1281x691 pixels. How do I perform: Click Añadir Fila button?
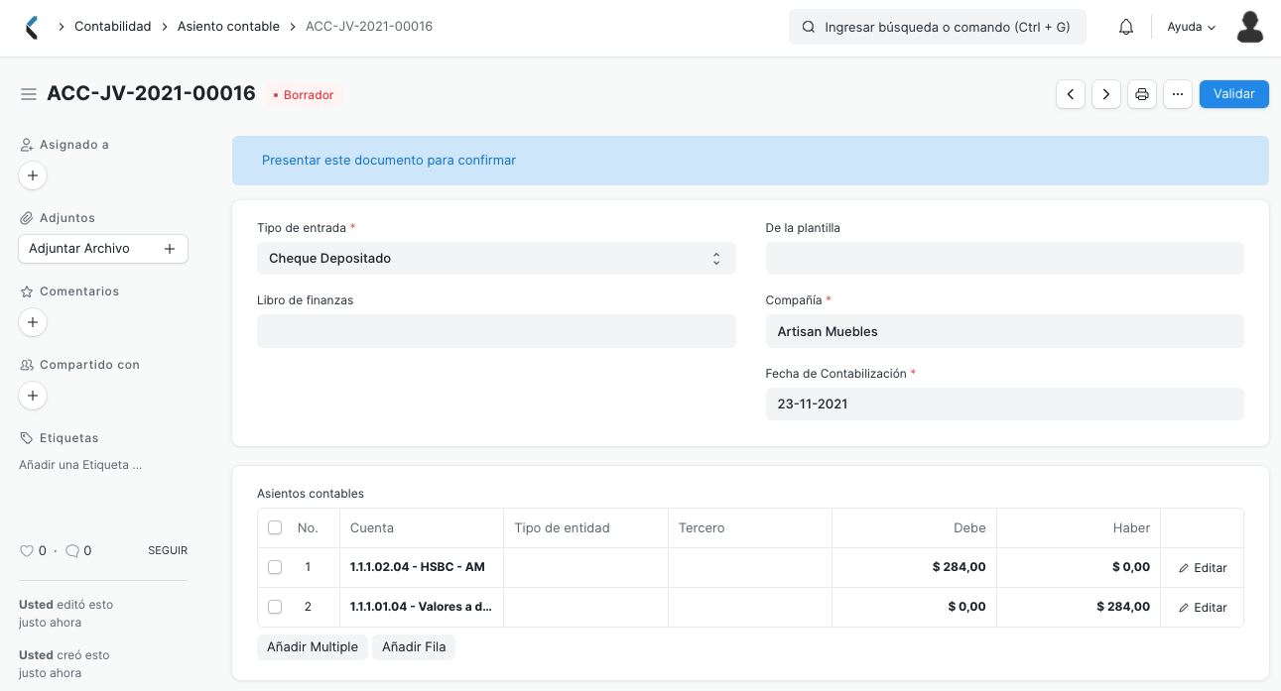tap(414, 647)
